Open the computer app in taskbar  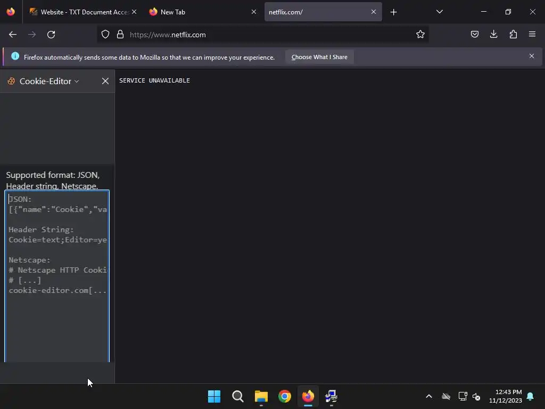tap(331, 396)
